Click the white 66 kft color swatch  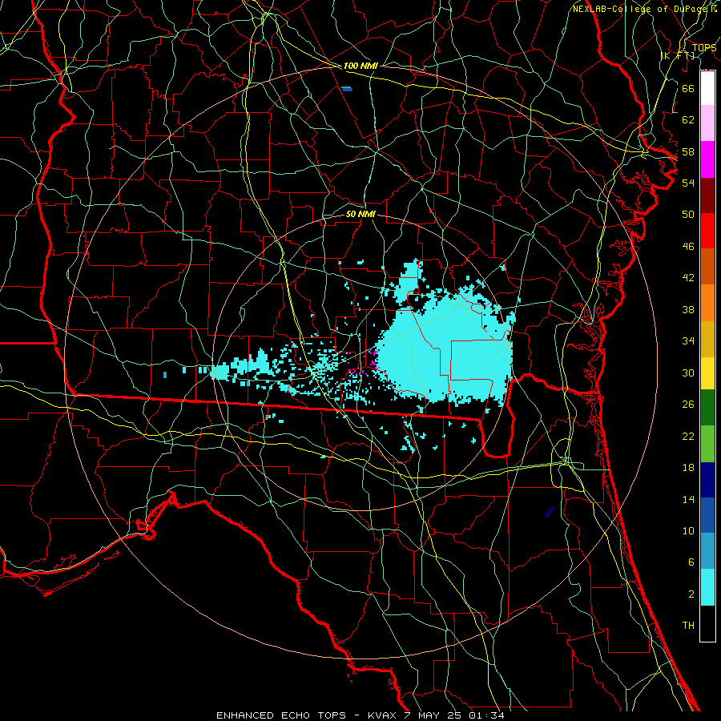click(707, 88)
